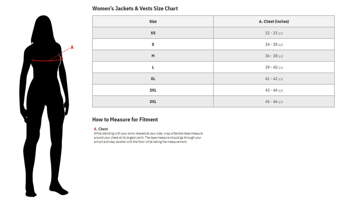
Task: Click the S size cell
Action: tap(153, 44)
